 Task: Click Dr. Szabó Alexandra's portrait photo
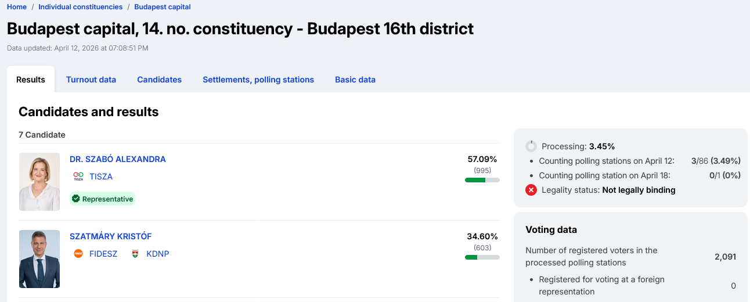click(x=39, y=182)
